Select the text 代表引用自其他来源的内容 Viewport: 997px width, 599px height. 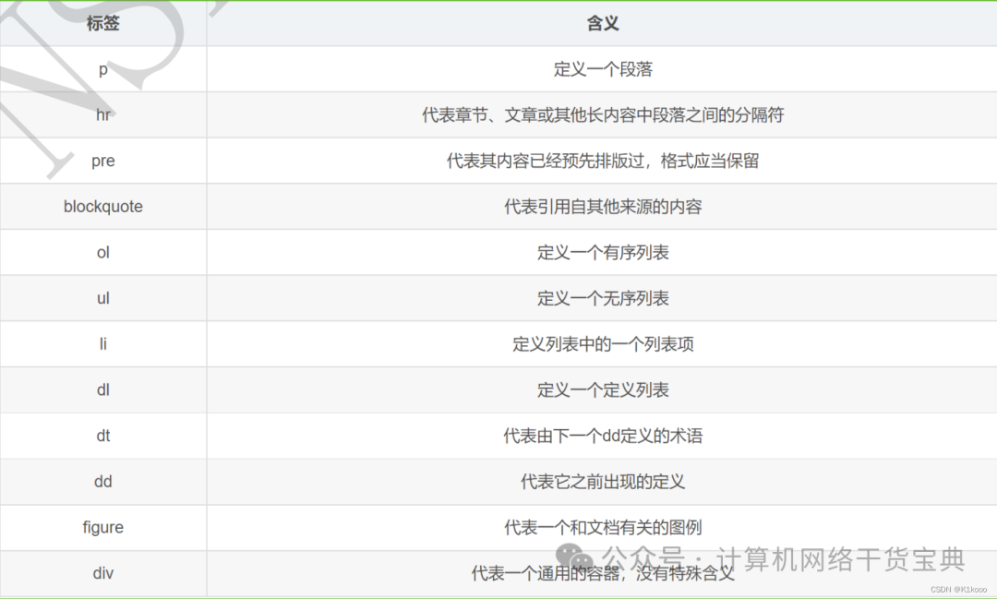click(602, 207)
